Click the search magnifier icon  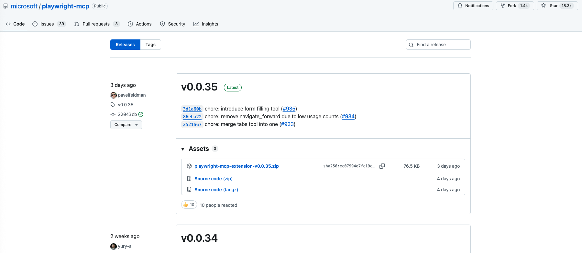(x=411, y=45)
